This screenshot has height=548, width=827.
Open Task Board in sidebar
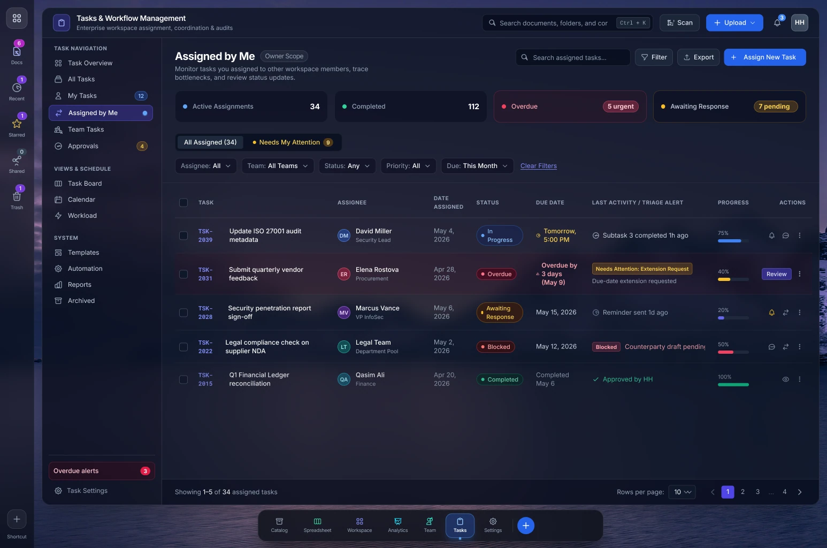(101, 184)
